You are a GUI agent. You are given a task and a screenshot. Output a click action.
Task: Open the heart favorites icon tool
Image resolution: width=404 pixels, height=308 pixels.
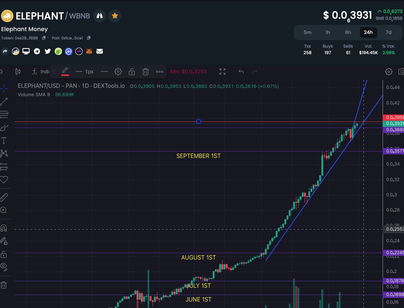click(x=4, y=180)
